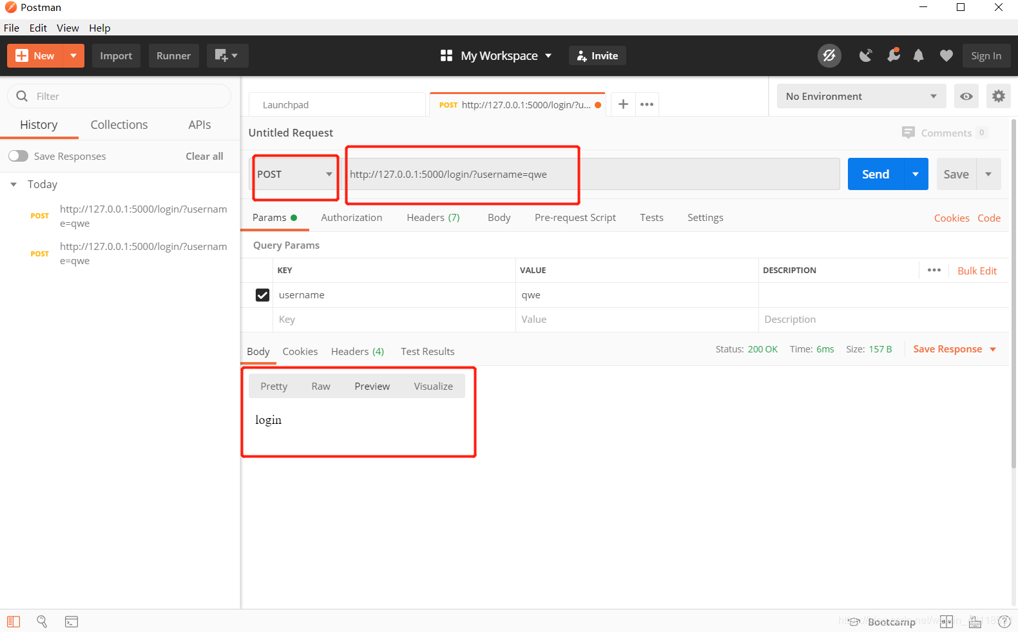This screenshot has width=1018, height=632.
Task: Click Clear all in History
Action: pos(204,156)
